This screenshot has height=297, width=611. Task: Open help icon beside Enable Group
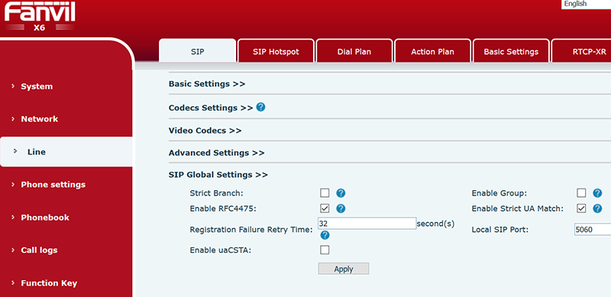point(597,193)
